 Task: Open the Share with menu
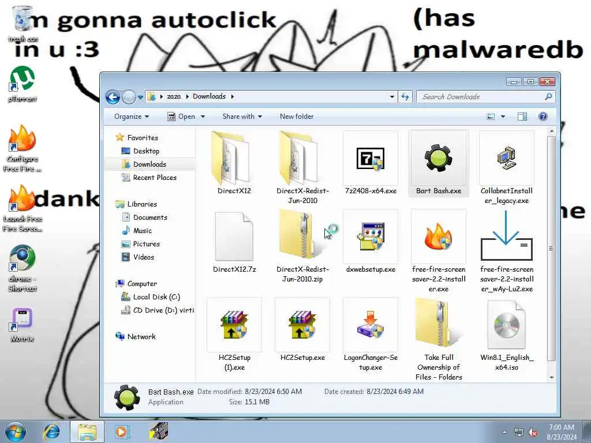pyautogui.click(x=242, y=117)
